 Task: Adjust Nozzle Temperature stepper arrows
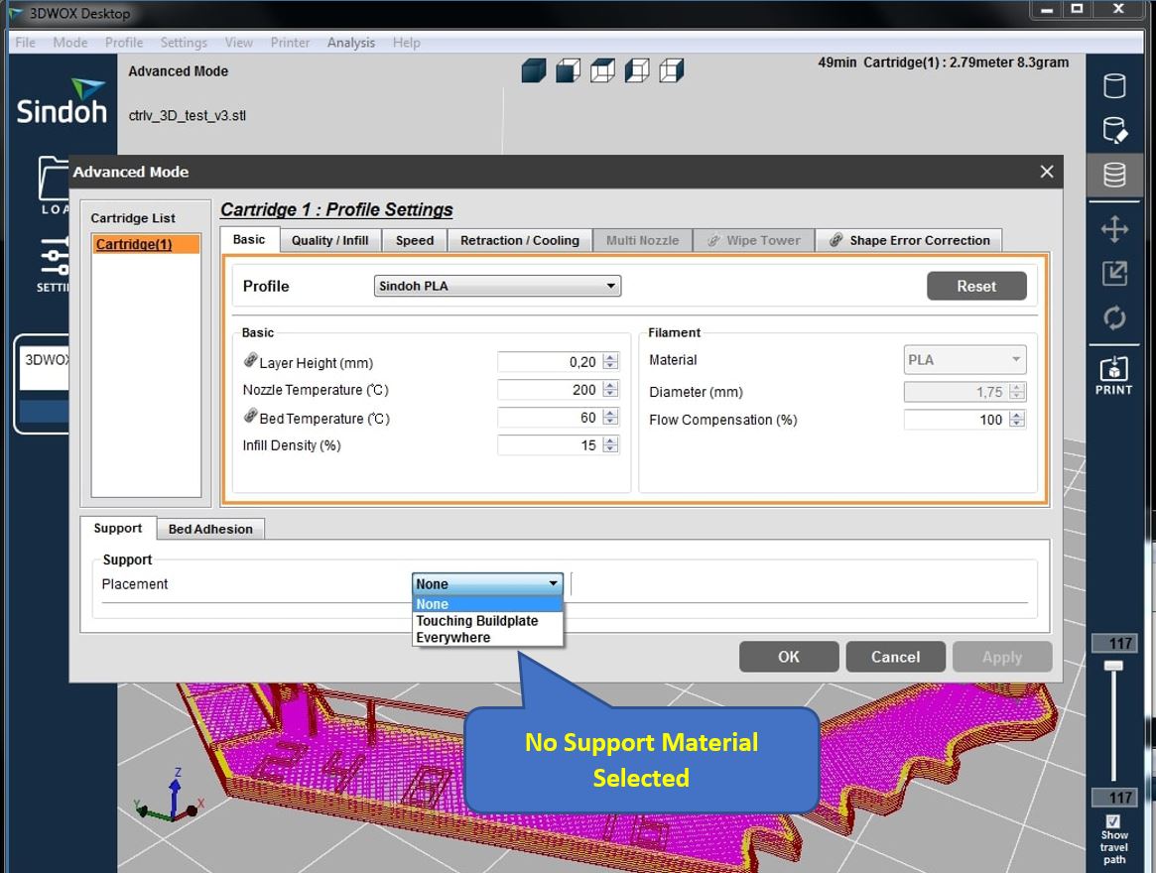click(x=610, y=389)
